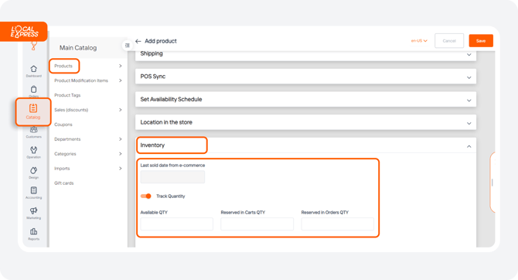Screen dimensions: 518x280
Task: Expand the POS Sync section
Action: [x=305, y=77]
